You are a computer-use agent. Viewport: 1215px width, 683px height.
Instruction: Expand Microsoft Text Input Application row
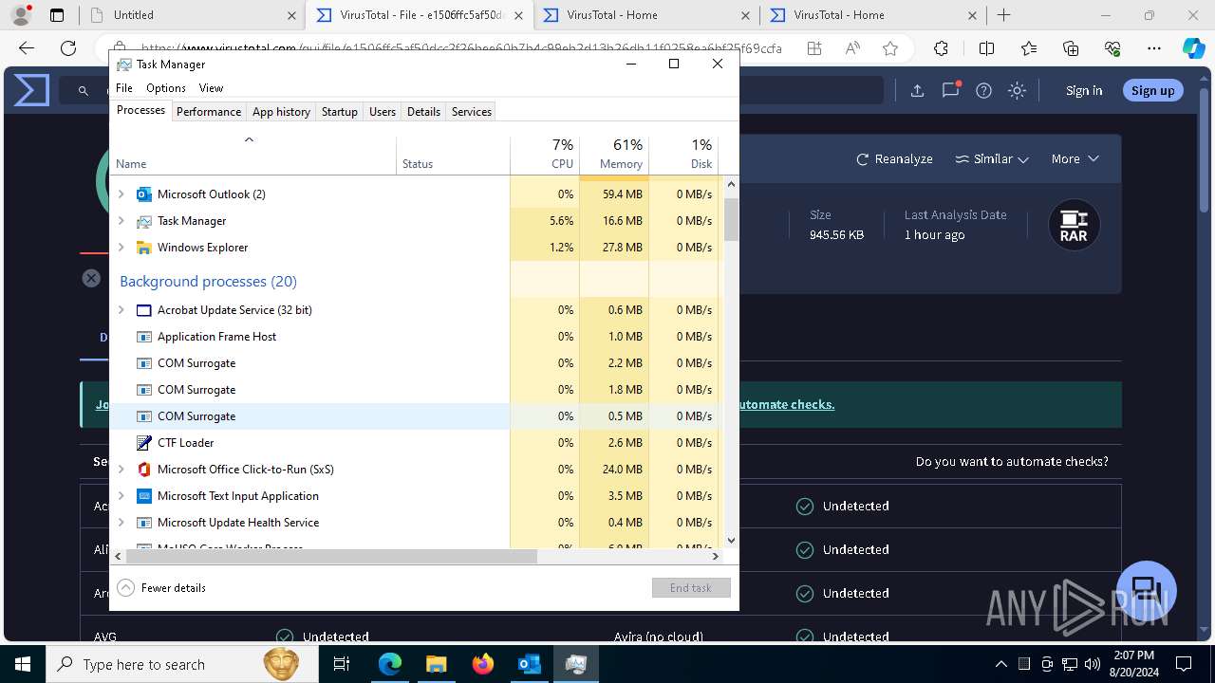point(121,496)
